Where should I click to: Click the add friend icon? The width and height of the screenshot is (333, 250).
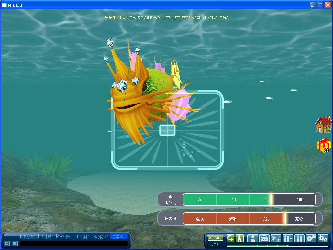287,238
